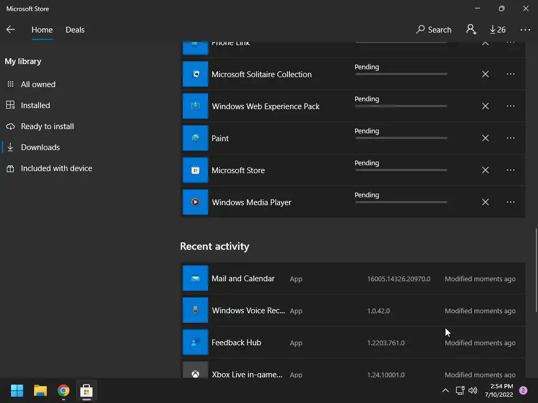Click the Paint app icon
The width and height of the screenshot is (538, 403).
(x=195, y=138)
